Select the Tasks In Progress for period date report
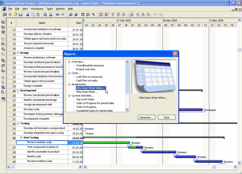Image resolution: width=242 pixels, height=174 pixels. tap(95, 103)
